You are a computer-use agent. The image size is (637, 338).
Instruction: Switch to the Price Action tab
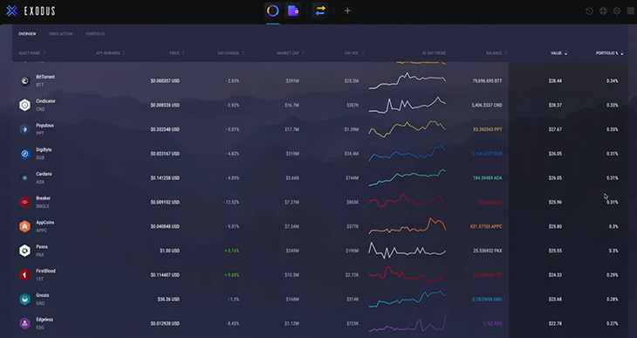tap(61, 34)
